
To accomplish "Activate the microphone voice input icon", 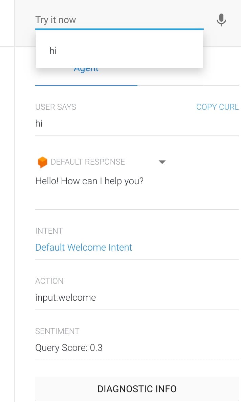I will pyautogui.click(x=221, y=20).
